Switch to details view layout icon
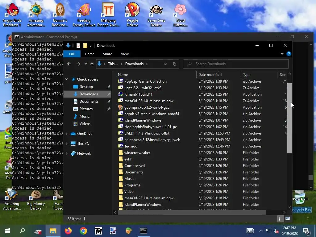This screenshot has height=237, width=316. (x=280, y=218)
